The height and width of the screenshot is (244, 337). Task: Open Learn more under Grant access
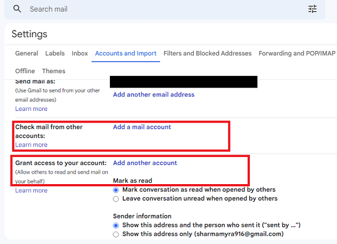click(x=31, y=191)
